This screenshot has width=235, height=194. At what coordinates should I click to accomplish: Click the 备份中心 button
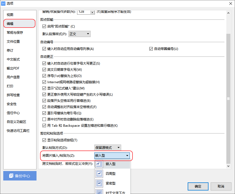point(20,176)
